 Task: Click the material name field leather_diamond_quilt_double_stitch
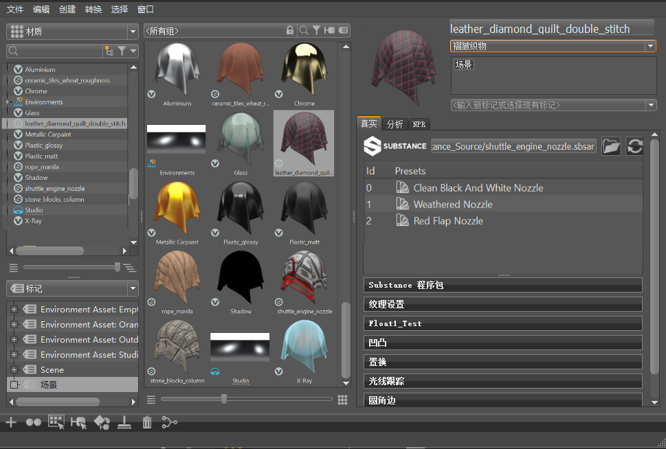552,29
